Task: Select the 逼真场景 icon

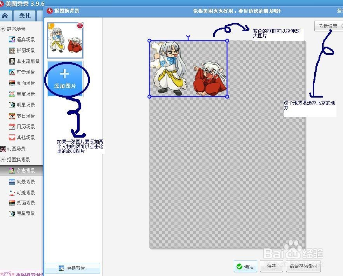Action: [x=12, y=39]
